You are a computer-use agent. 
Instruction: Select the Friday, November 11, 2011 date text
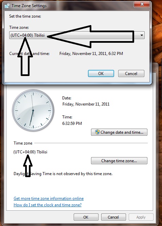point(86,104)
